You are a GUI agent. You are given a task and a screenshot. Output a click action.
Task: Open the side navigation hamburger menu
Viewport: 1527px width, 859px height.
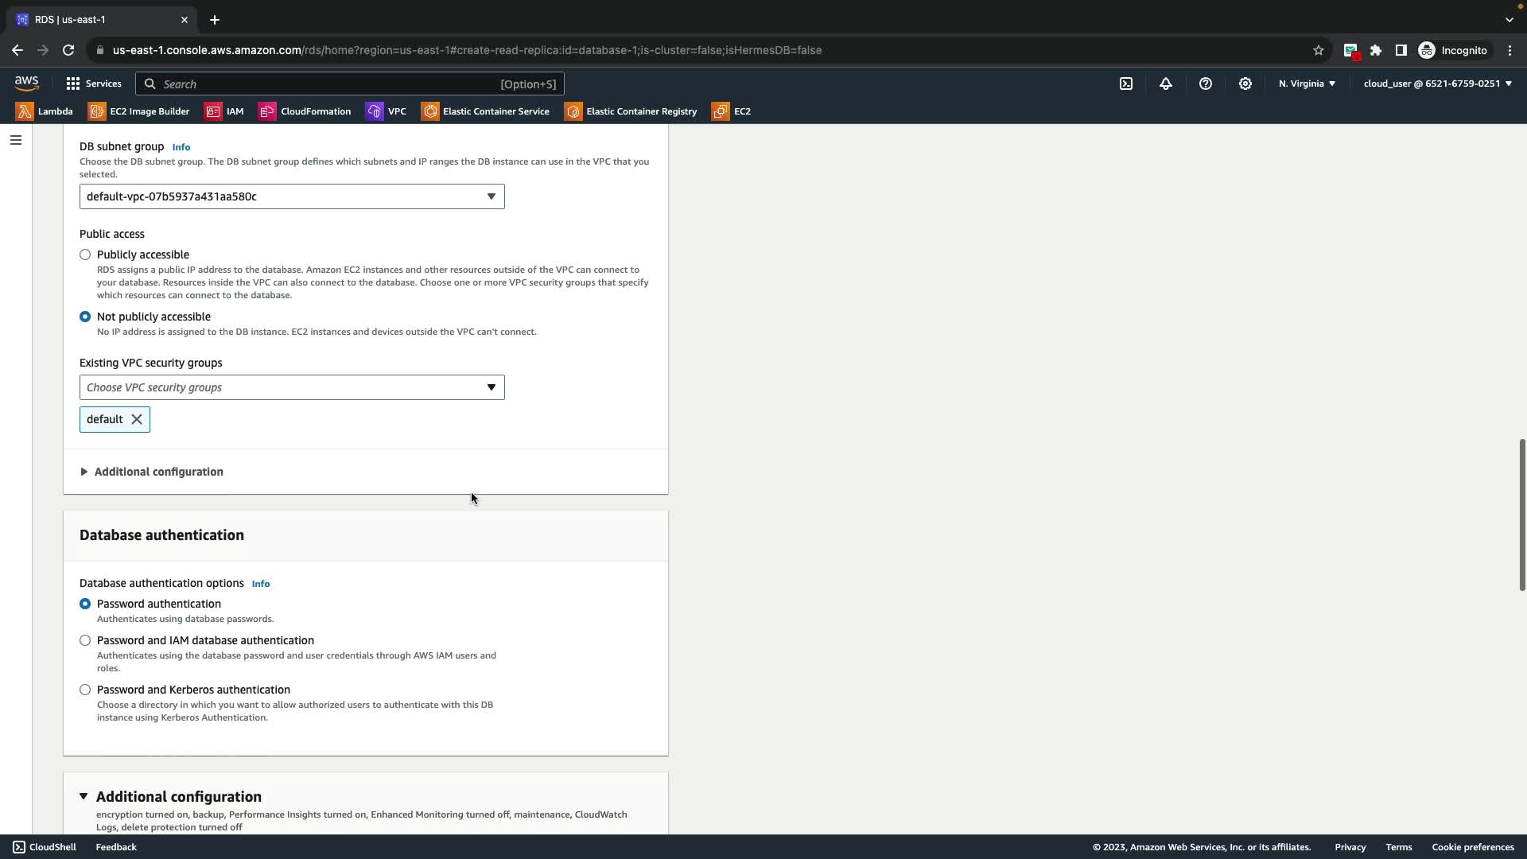pyautogui.click(x=16, y=140)
